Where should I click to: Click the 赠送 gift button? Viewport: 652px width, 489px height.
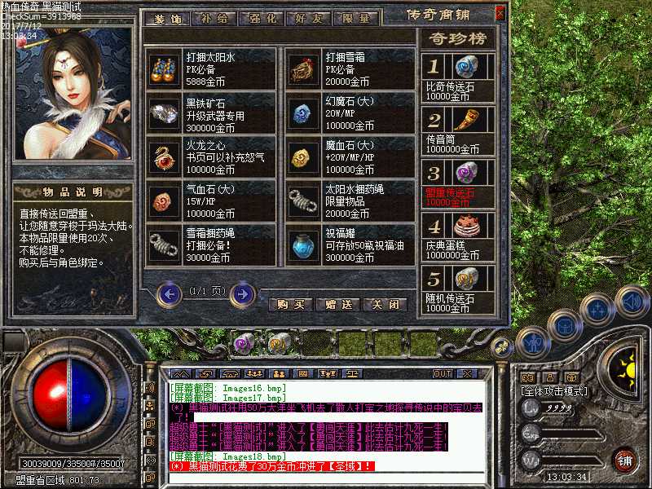(338, 305)
